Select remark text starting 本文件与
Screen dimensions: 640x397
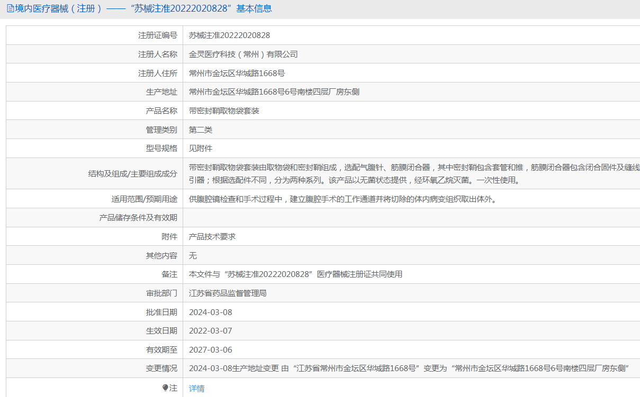click(295, 274)
